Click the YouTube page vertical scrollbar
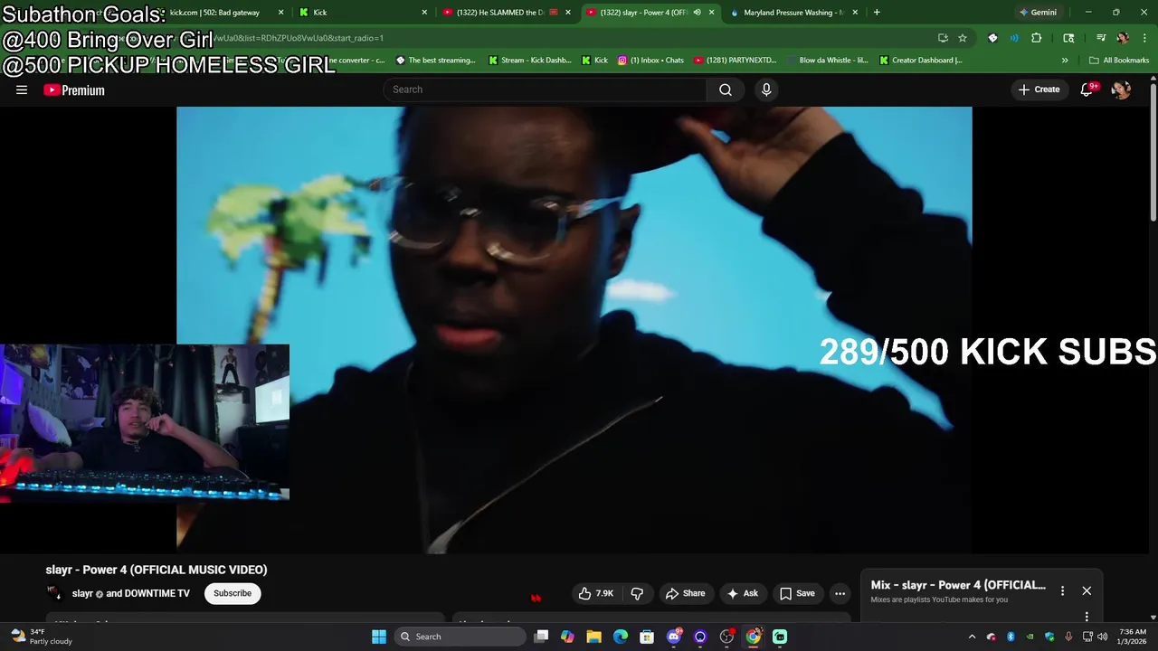 (x=1153, y=154)
